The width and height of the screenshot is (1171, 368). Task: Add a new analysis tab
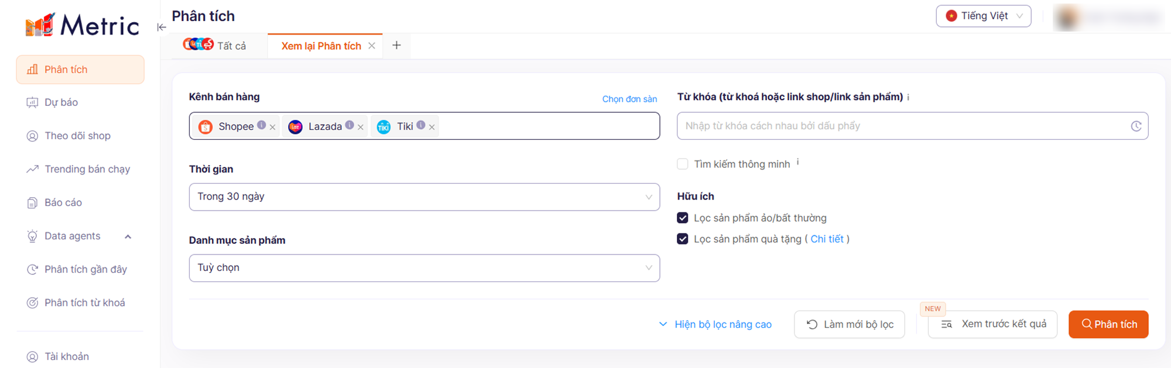click(x=396, y=46)
